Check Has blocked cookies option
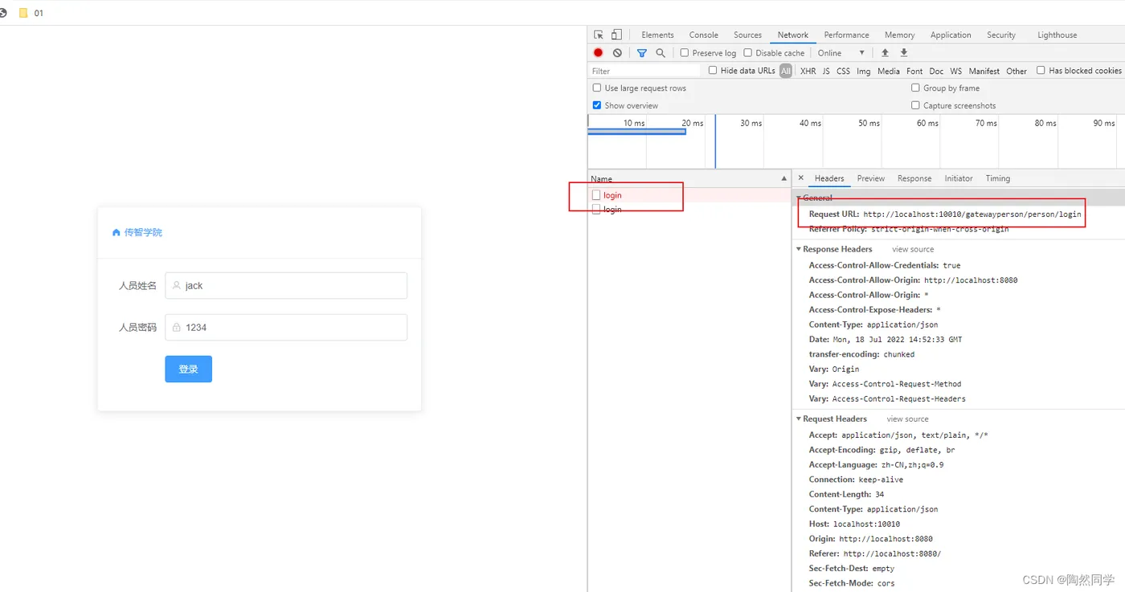This screenshot has height=592, width=1125. point(1041,71)
